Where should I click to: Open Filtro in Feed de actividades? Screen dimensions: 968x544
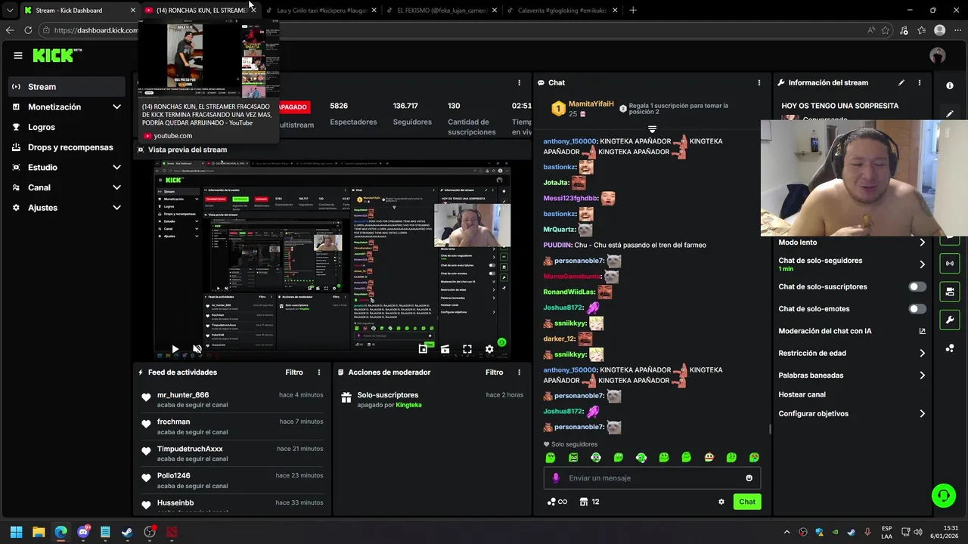(x=294, y=372)
